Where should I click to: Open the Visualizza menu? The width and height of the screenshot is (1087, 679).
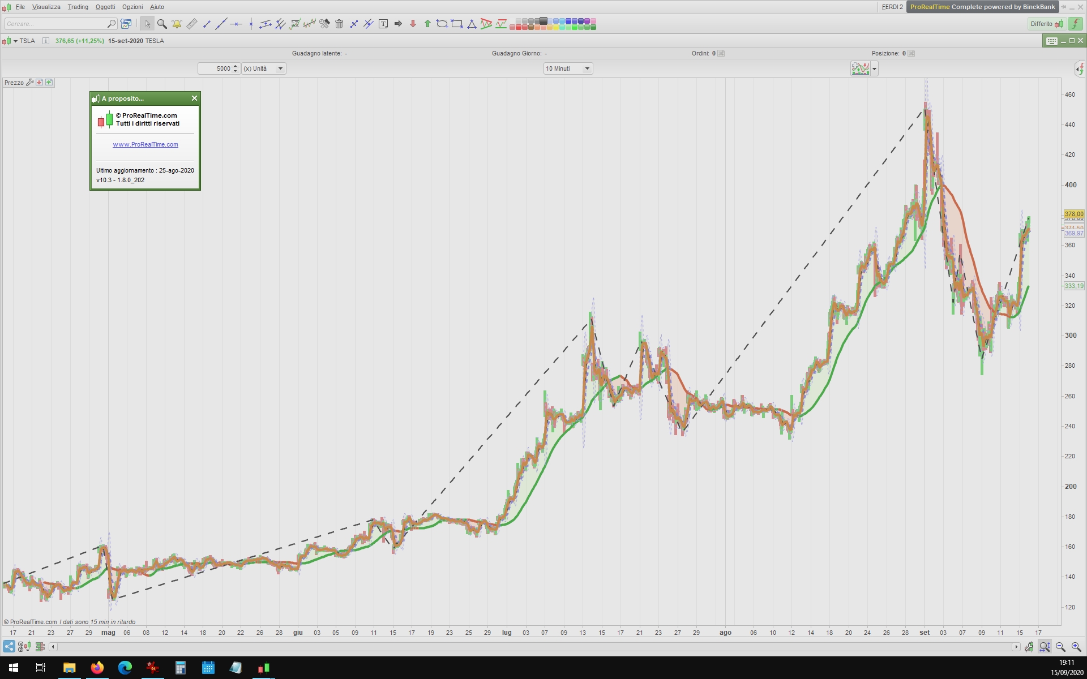46,7
